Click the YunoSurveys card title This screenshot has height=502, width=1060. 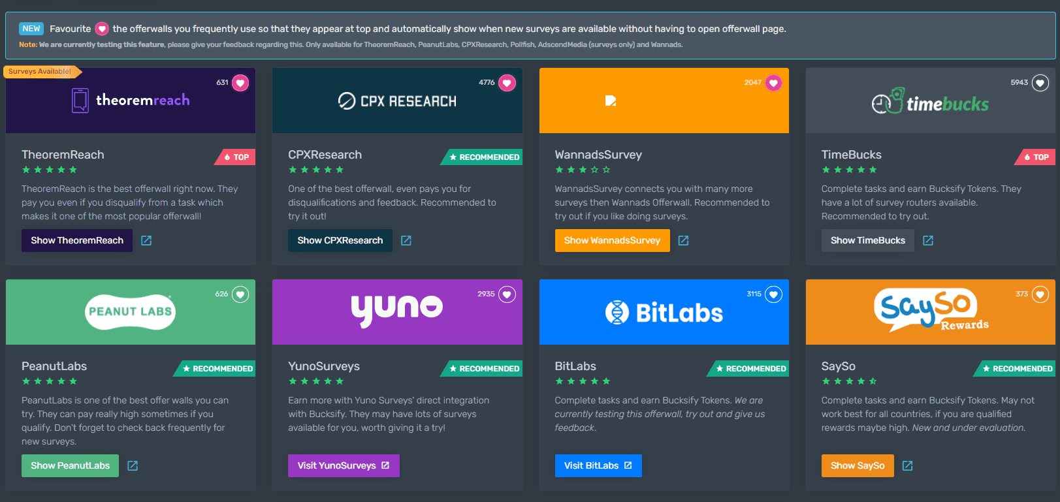pos(324,366)
